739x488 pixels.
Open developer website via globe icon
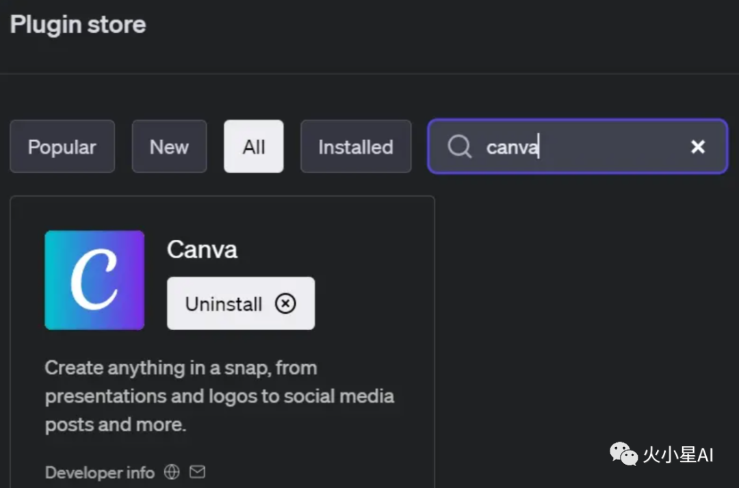click(x=172, y=472)
